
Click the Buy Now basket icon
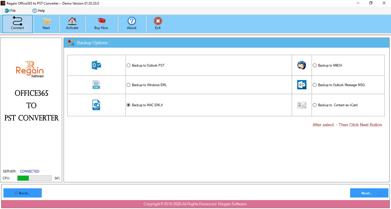pos(101,21)
